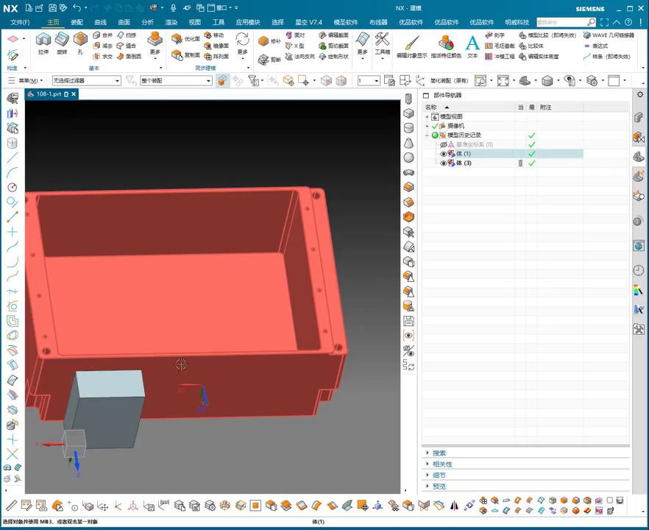
Task: Expand the 模型视图 tree node
Action: (427, 117)
